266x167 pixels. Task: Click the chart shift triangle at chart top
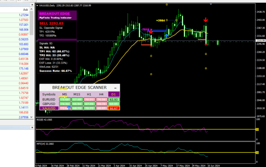(x=211, y=4)
